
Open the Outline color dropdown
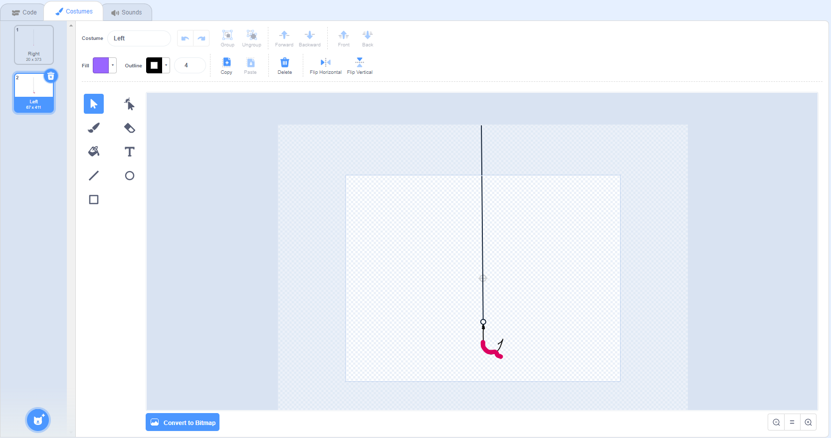pos(166,65)
